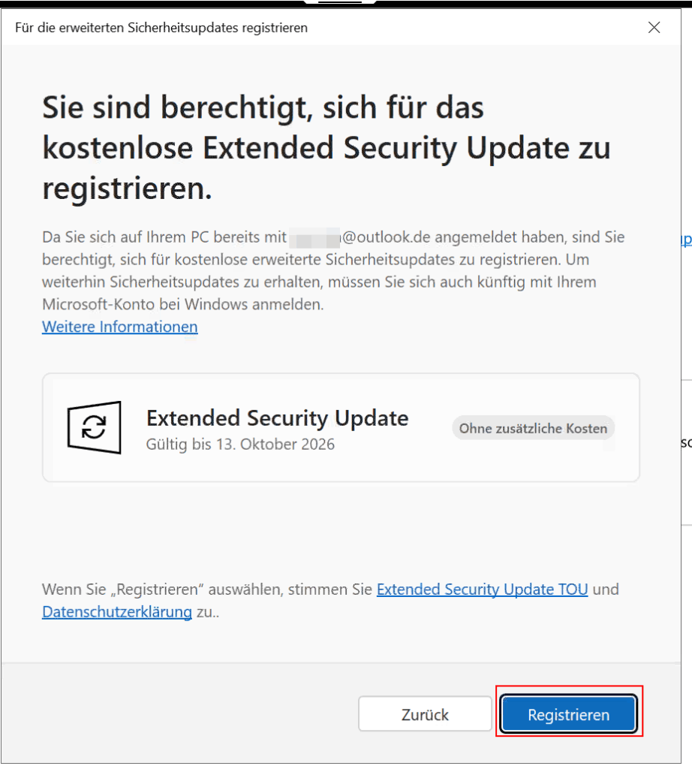Click the 'Gültig bis 13. Oktober 2026' text

click(x=240, y=444)
